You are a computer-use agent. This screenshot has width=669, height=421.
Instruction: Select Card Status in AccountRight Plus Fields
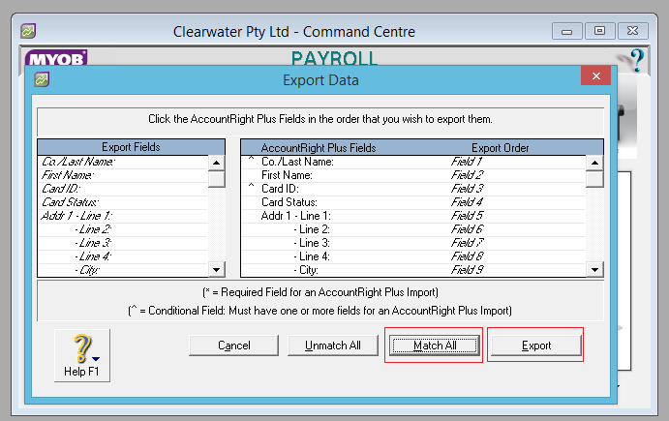289,202
